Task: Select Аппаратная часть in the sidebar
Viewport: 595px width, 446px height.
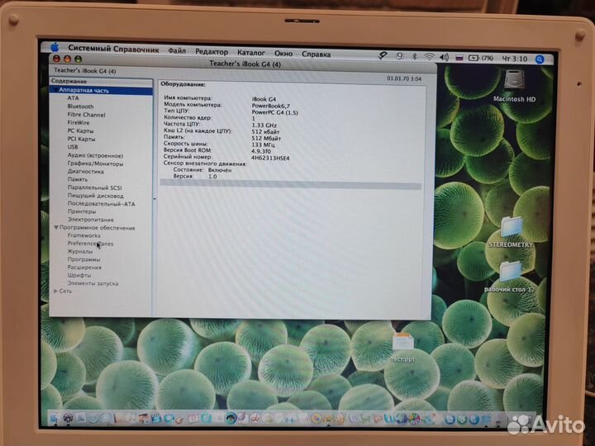Action: [x=101, y=90]
